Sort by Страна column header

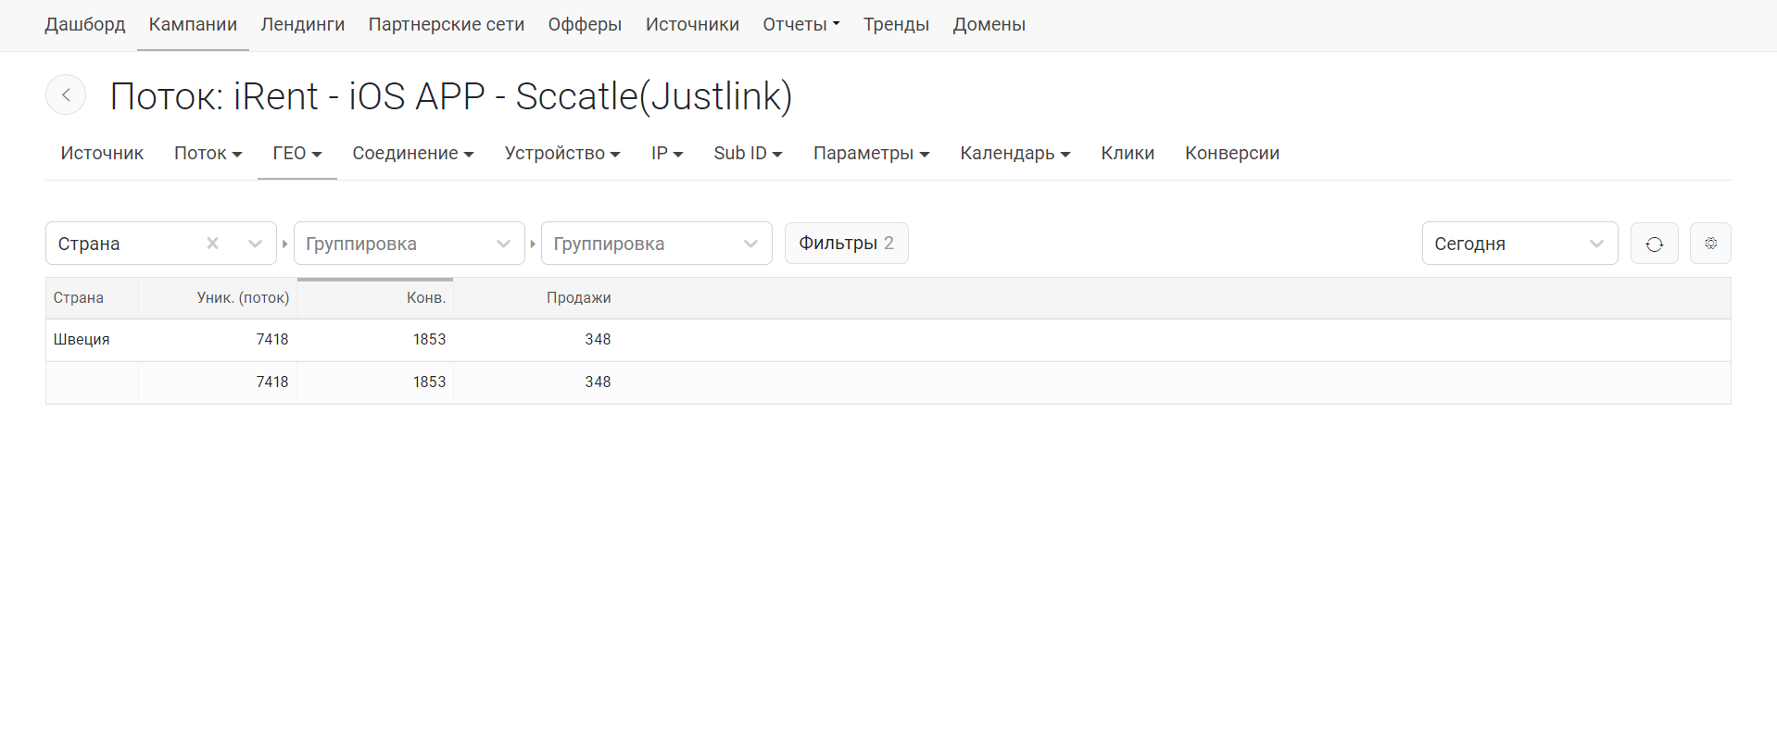(92, 298)
